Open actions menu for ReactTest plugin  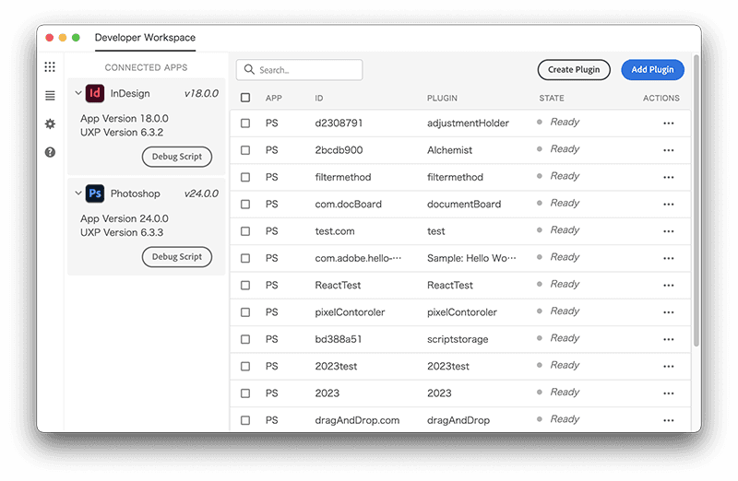669,286
